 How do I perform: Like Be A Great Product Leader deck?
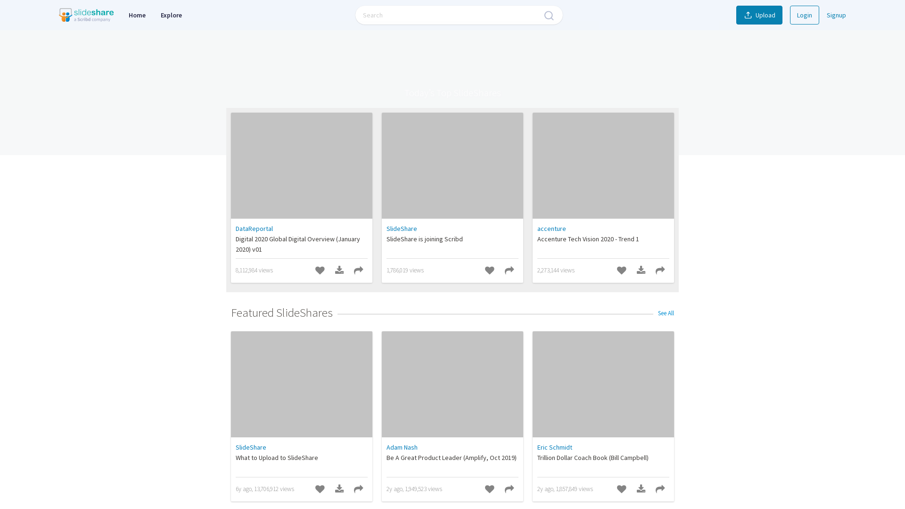[490, 489]
